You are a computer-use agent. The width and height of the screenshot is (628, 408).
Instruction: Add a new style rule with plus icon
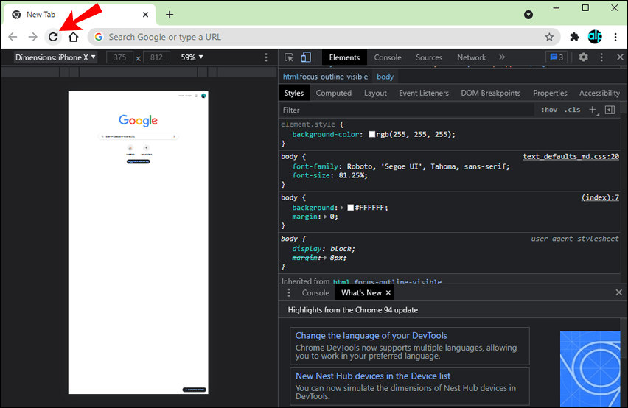click(593, 110)
